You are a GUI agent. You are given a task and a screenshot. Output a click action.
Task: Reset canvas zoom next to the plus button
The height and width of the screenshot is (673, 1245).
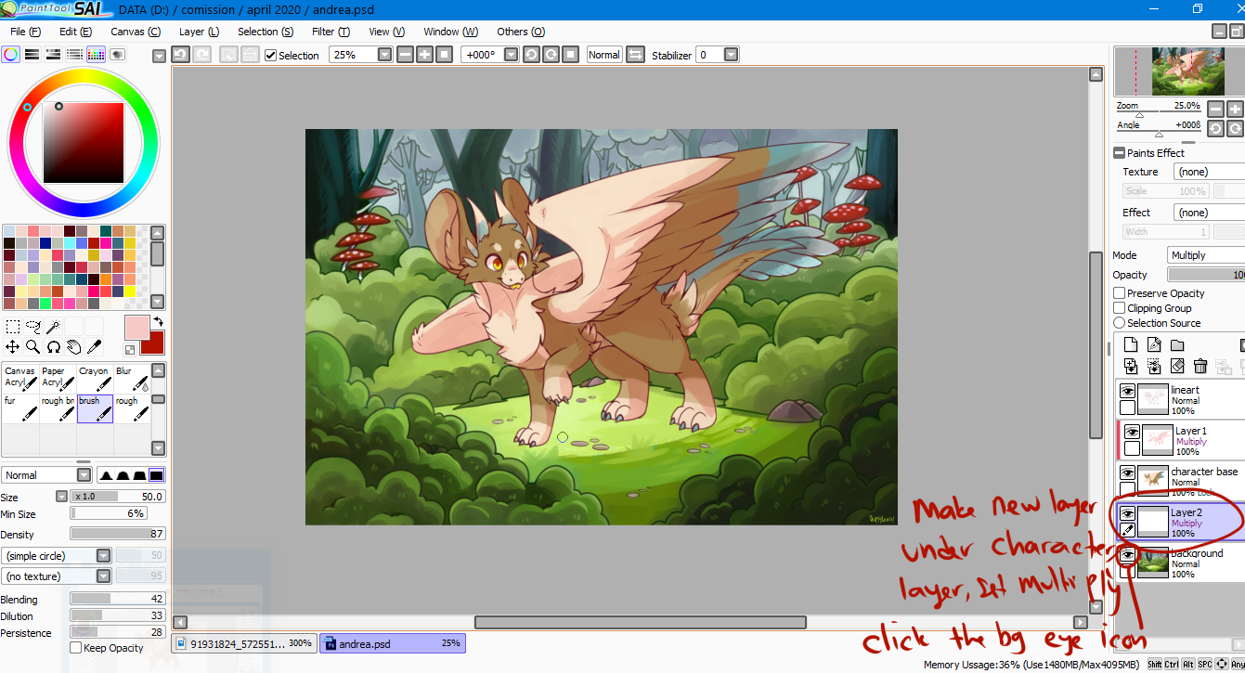(444, 55)
